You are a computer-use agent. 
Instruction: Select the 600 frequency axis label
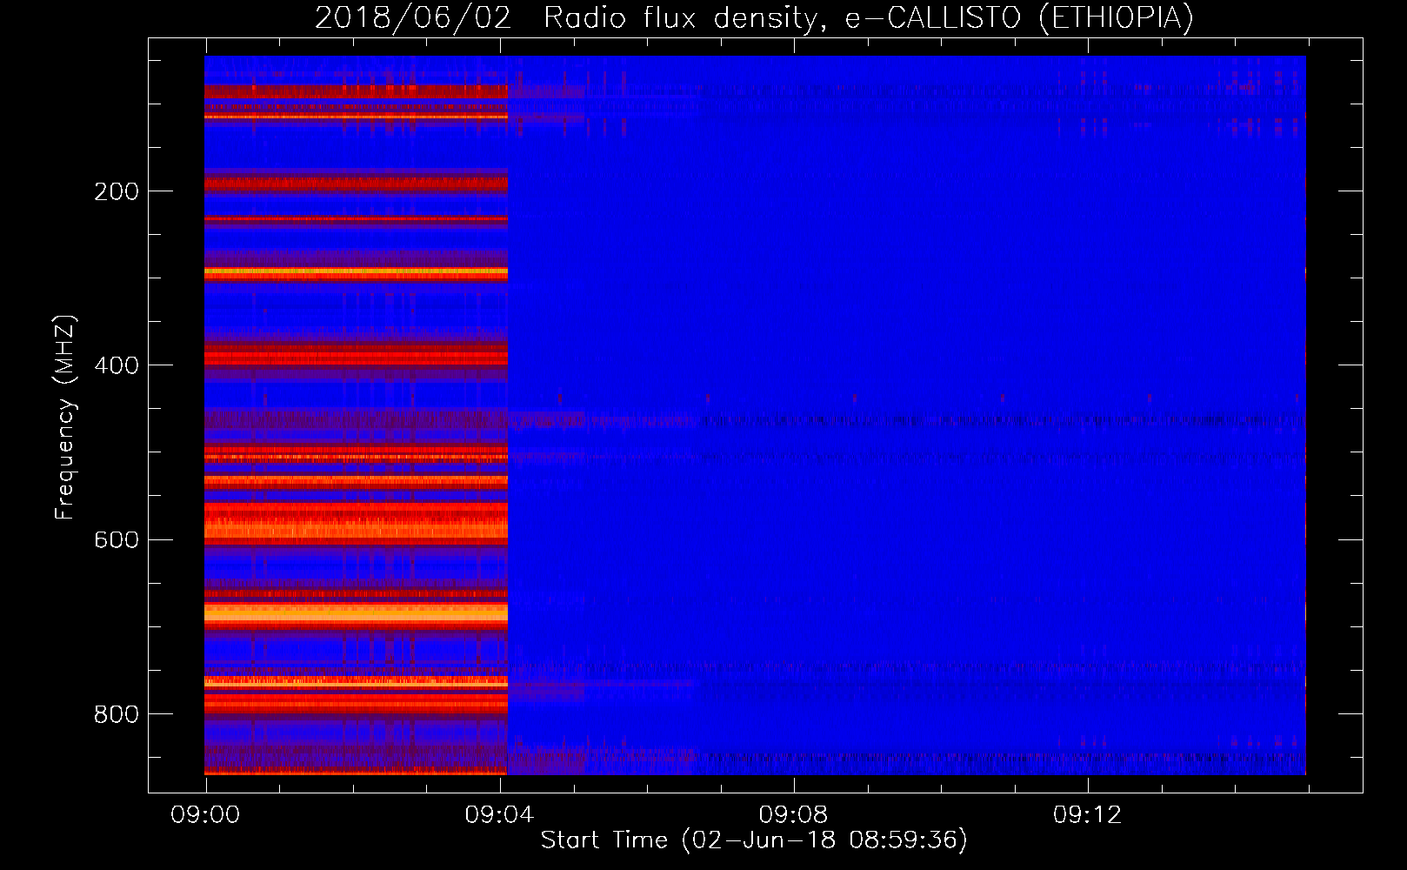coord(117,540)
